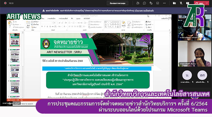Select slide 4 thumbnail
This screenshot has width=212, height=117.
pos(15,87)
